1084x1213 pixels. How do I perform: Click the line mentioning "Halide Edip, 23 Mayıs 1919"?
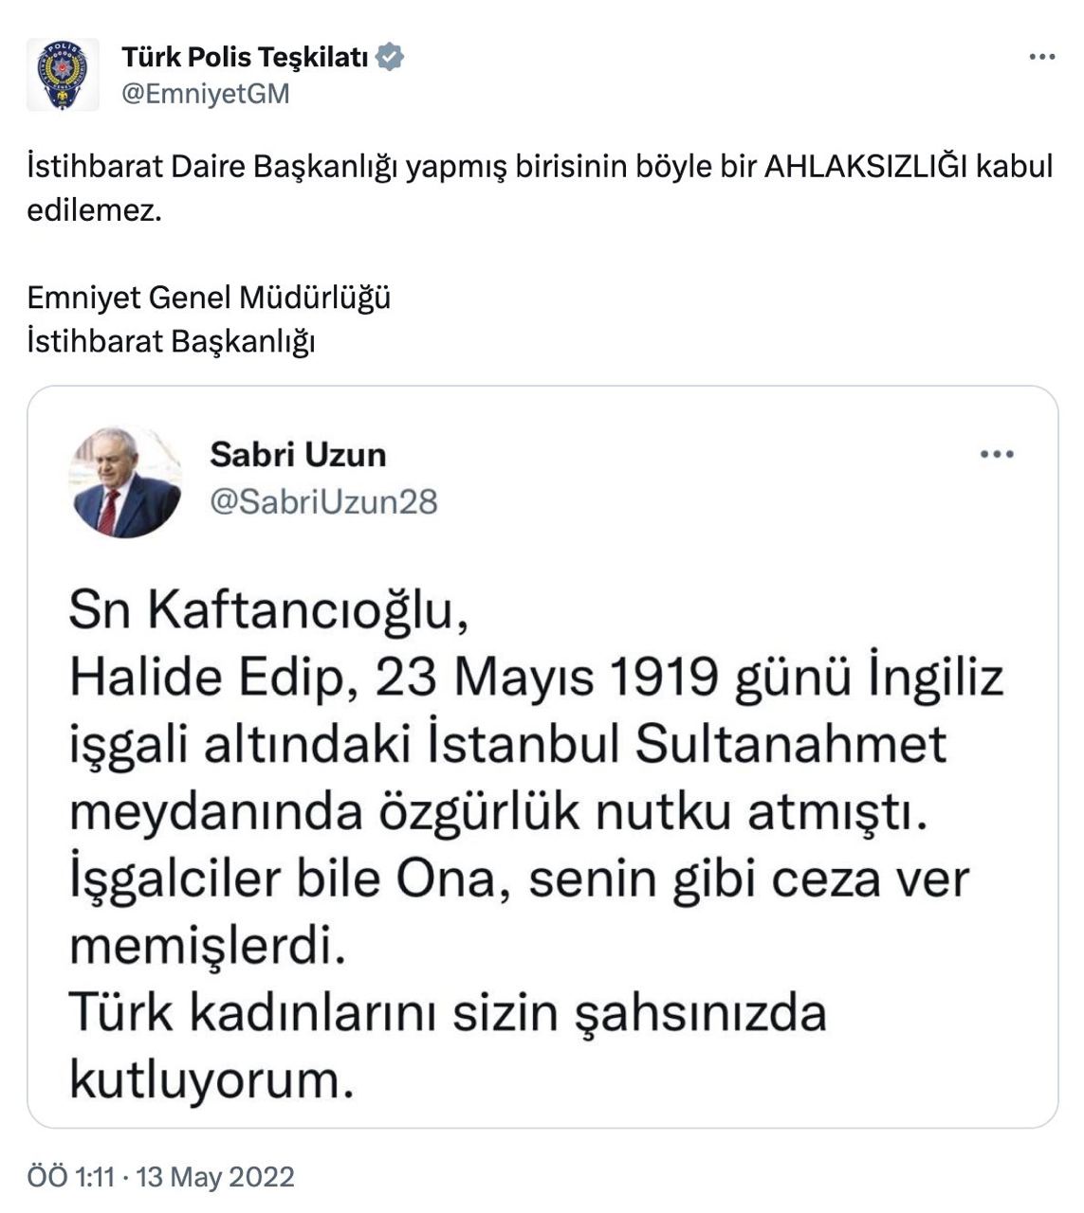(x=537, y=679)
